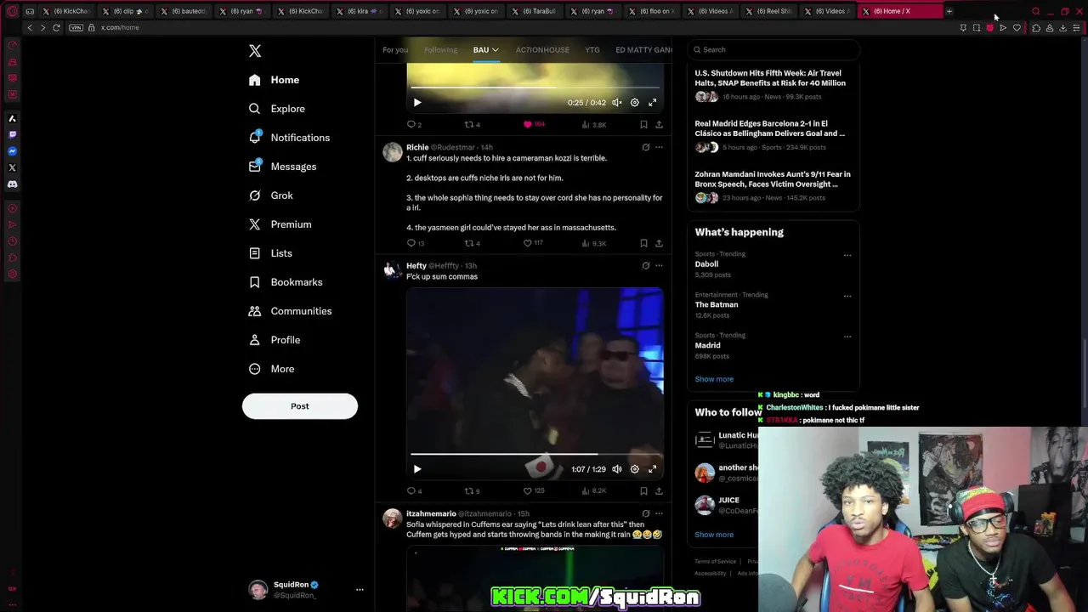Open Grok icon on Hefty's post
The height and width of the screenshot is (612, 1088).
645,265
